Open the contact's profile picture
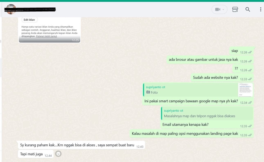The width and height of the screenshot is (264, 162). [x=11, y=9]
